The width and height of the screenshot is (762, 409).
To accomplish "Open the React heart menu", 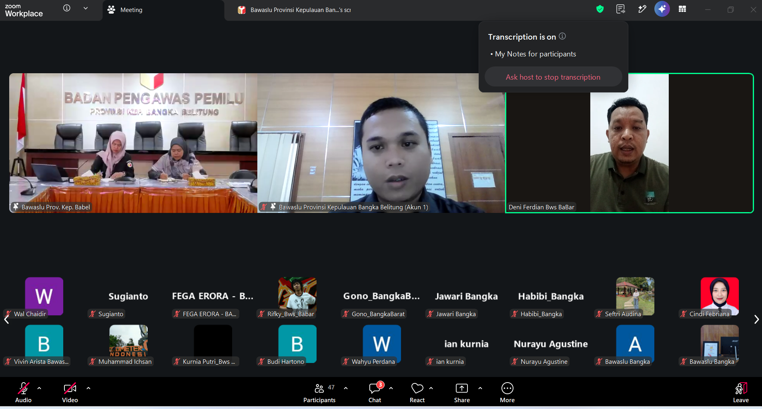I will pyautogui.click(x=417, y=392).
